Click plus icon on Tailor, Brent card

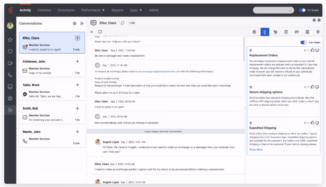78,85
